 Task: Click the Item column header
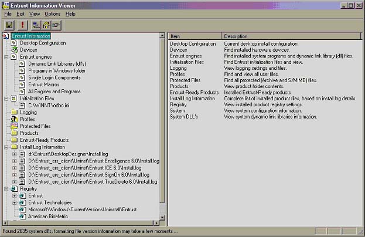[x=195, y=36]
